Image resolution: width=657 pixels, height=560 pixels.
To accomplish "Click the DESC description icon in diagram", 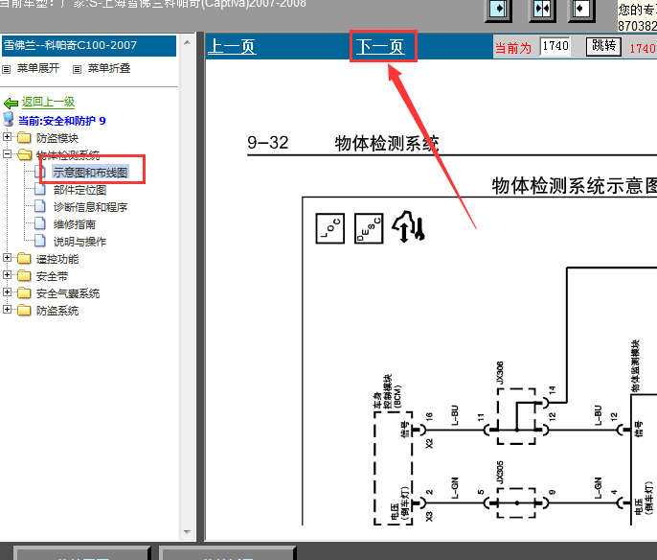I will (x=369, y=228).
